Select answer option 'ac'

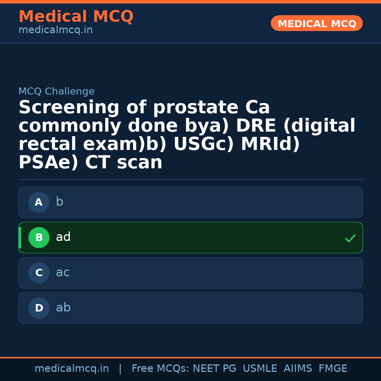(x=190, y=273)
